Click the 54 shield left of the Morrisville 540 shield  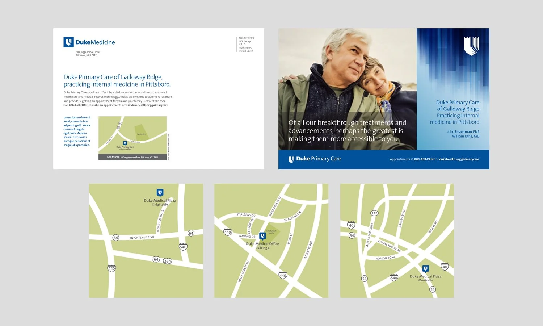click(x=365, y=279)
